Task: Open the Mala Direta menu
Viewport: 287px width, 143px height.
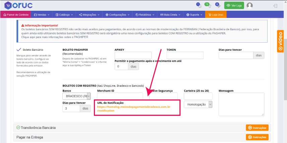Action: pyautogui.click(x=170, y=15)
